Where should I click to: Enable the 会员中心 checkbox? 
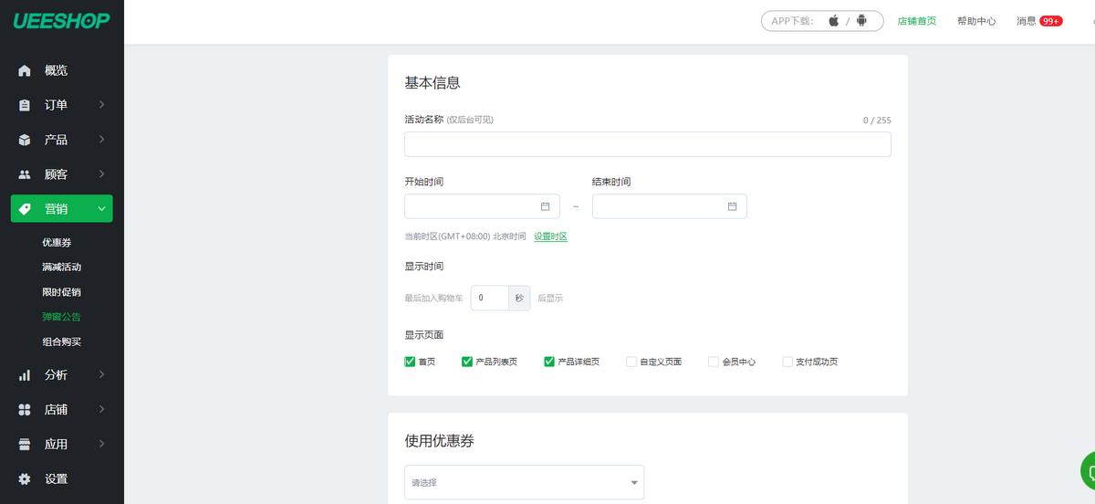point(714,362)
